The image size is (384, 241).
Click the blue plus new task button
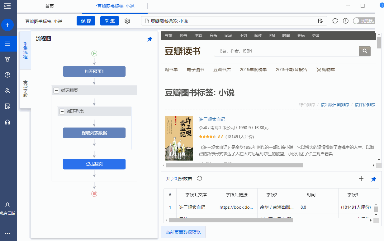click(7, 25)
